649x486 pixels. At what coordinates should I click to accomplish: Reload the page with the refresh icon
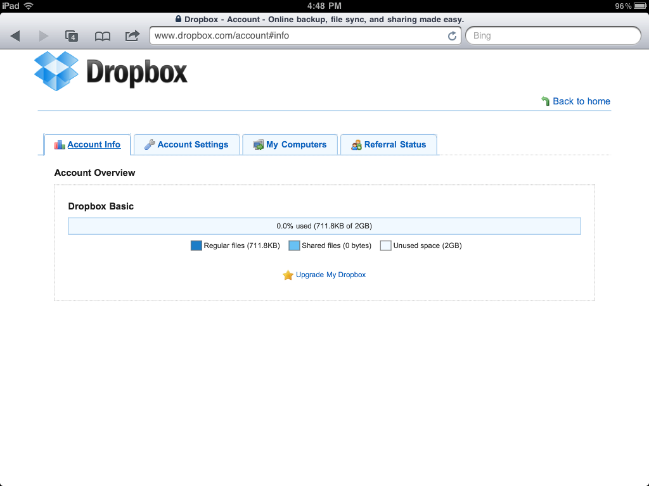click(x=452, y=36)
